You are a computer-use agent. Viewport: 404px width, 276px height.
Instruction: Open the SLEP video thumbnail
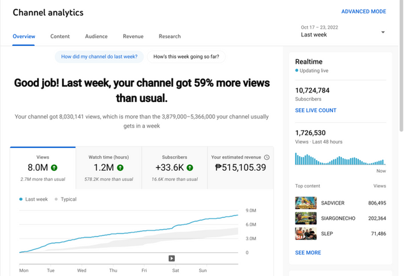[x=306, y=234]
